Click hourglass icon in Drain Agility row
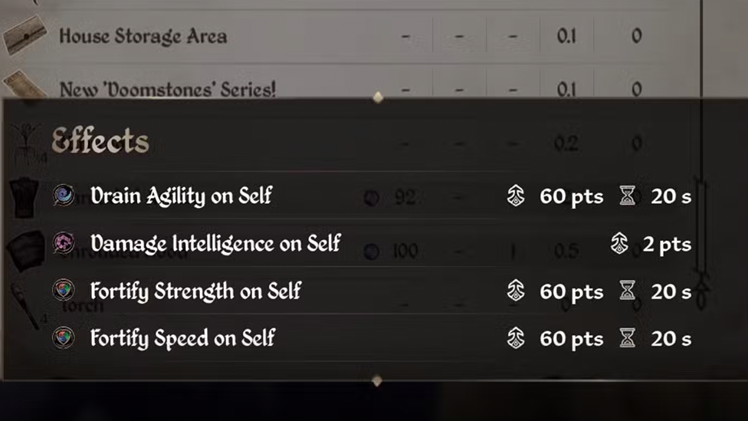 628,196
